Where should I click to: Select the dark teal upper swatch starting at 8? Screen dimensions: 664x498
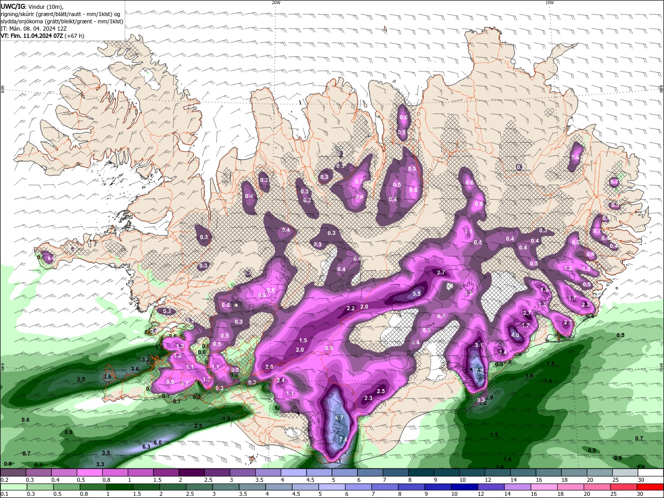(x=421, y=473)
